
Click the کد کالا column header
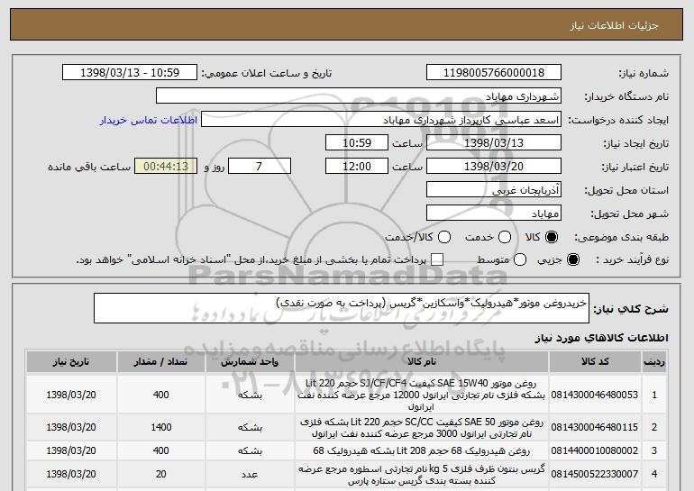click(595, 362)
